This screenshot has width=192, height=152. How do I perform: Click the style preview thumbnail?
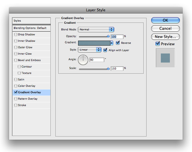click(x=165, y=58)
